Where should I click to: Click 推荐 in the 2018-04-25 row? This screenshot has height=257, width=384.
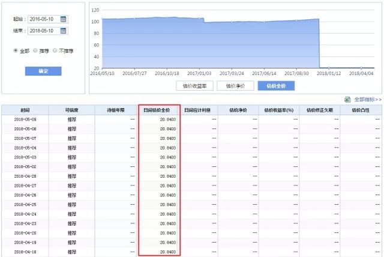[x=72, y=205]
